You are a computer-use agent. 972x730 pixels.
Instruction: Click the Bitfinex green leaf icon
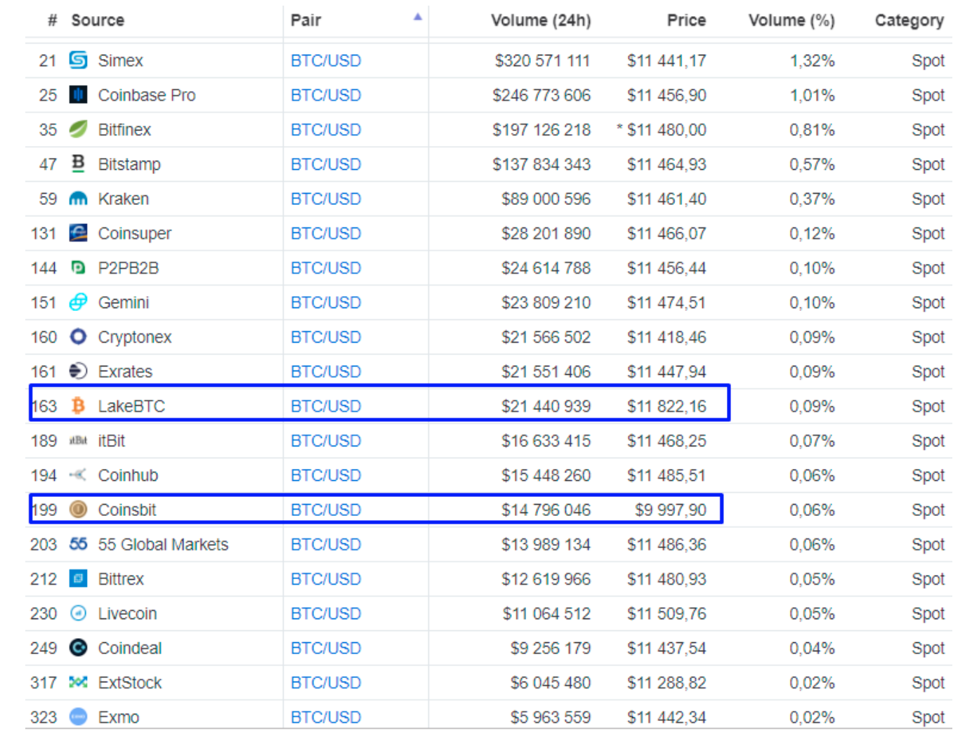[78, 129]
